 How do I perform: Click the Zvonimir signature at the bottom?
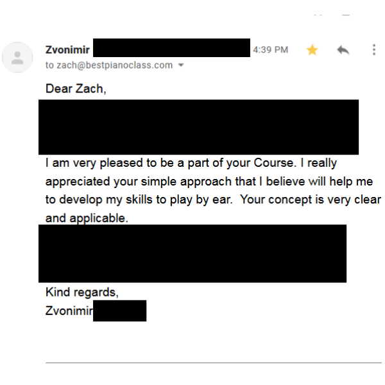(69, 311)
